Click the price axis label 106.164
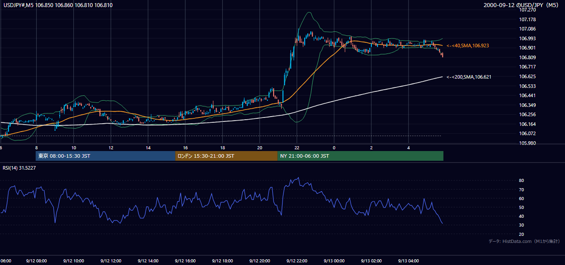565x265 pixels. pos(528,124)
